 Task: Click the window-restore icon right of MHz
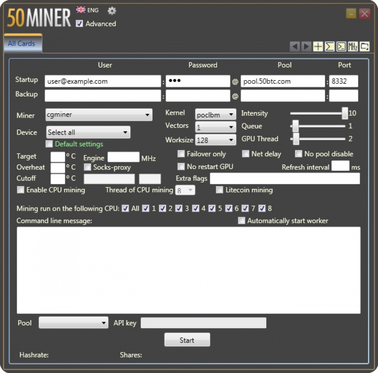365,47
